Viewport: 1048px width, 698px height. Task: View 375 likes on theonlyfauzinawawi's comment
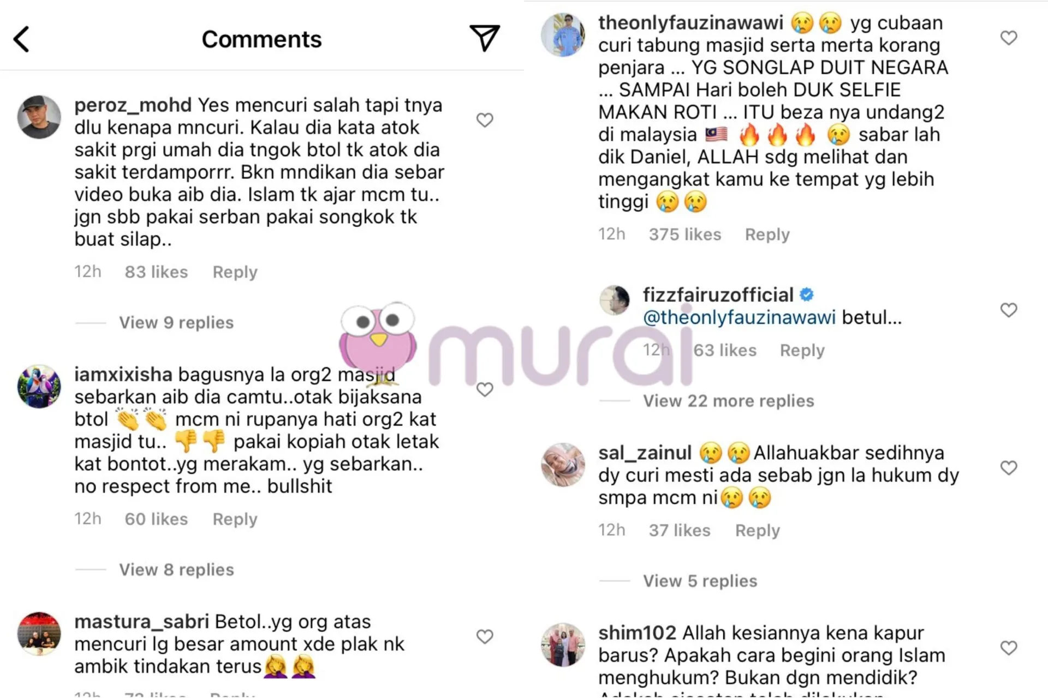tap(684, 234)
